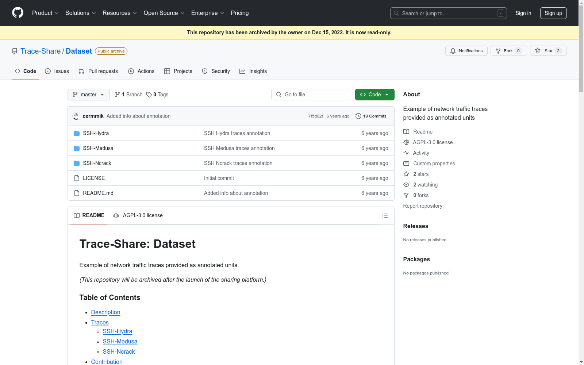Expand the Open Source menu
This screenshot has height=365, width=584.
(164, 13)
